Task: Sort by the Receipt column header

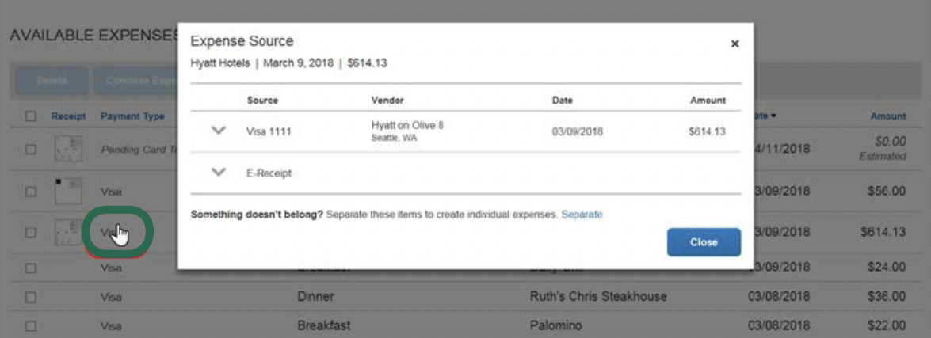Action: click(68, 116)
